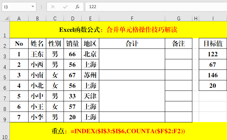Select row 3 header
This screenshot has width=227, height=140.
pyautogui.click(x=5, y=54)
